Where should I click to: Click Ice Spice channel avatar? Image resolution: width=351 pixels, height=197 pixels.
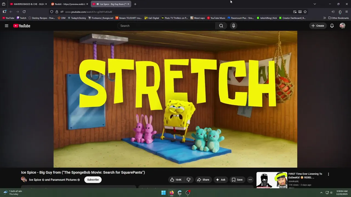(24, 179)
